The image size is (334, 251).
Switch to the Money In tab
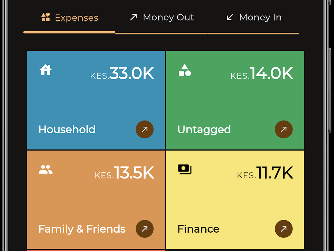[253, 17]
